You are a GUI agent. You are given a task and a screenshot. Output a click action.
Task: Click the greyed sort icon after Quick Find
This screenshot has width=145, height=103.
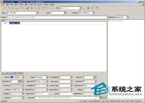click(x=84, y=8)
